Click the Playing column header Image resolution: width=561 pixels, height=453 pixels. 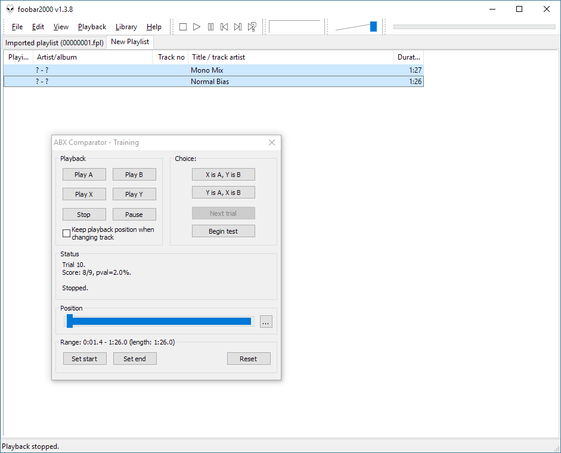coord(18,57)
